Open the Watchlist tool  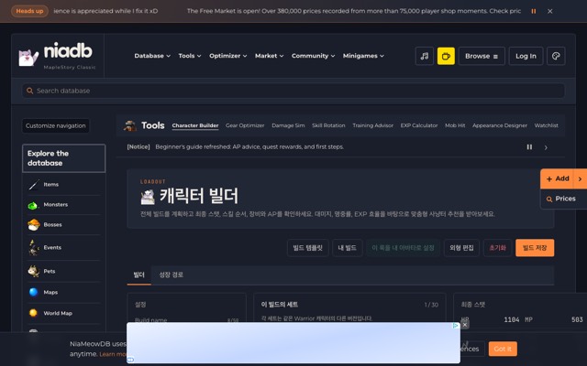click(x=546, y=126)
